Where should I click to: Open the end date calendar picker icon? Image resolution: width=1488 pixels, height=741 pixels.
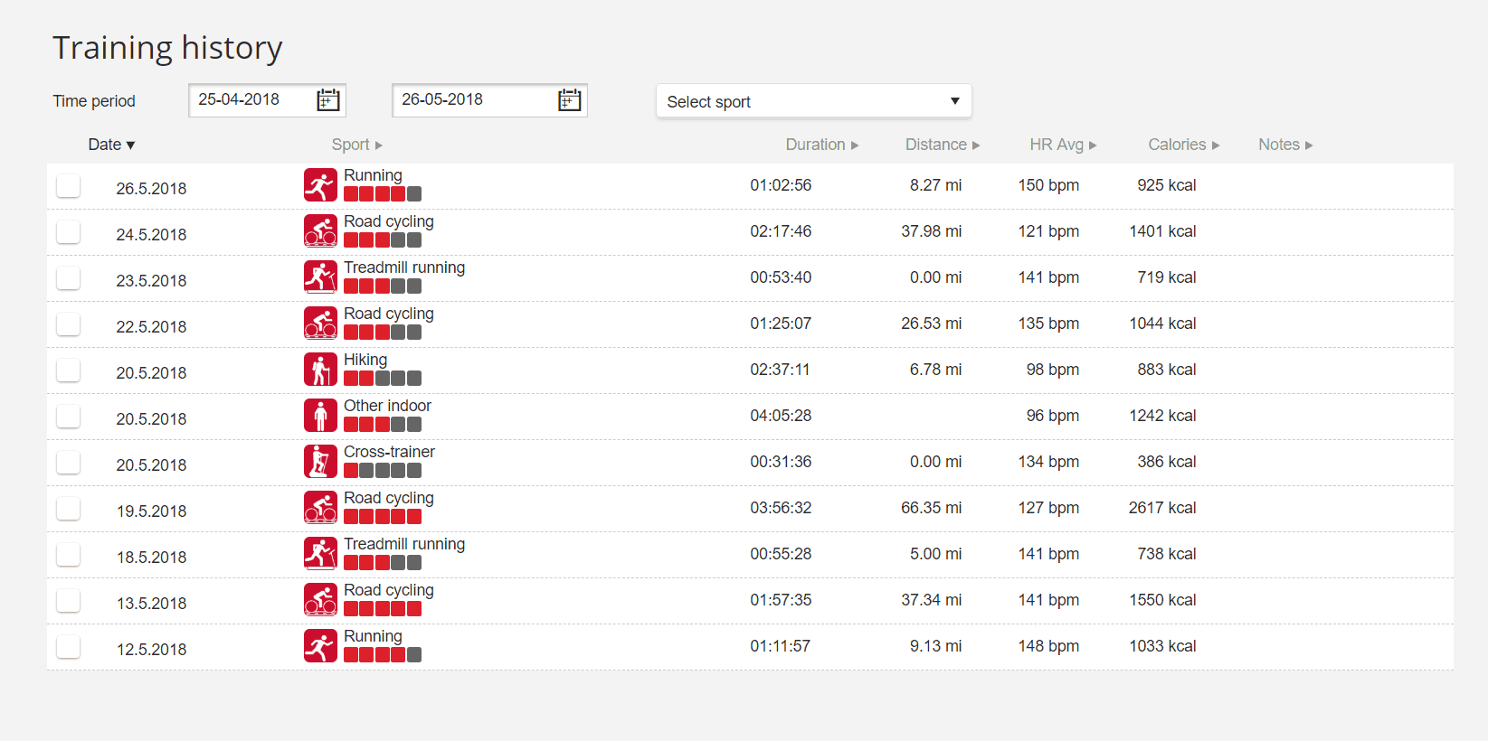569,100
